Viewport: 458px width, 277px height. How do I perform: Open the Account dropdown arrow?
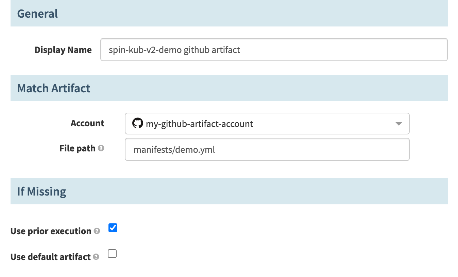click(x=399, y=124)
